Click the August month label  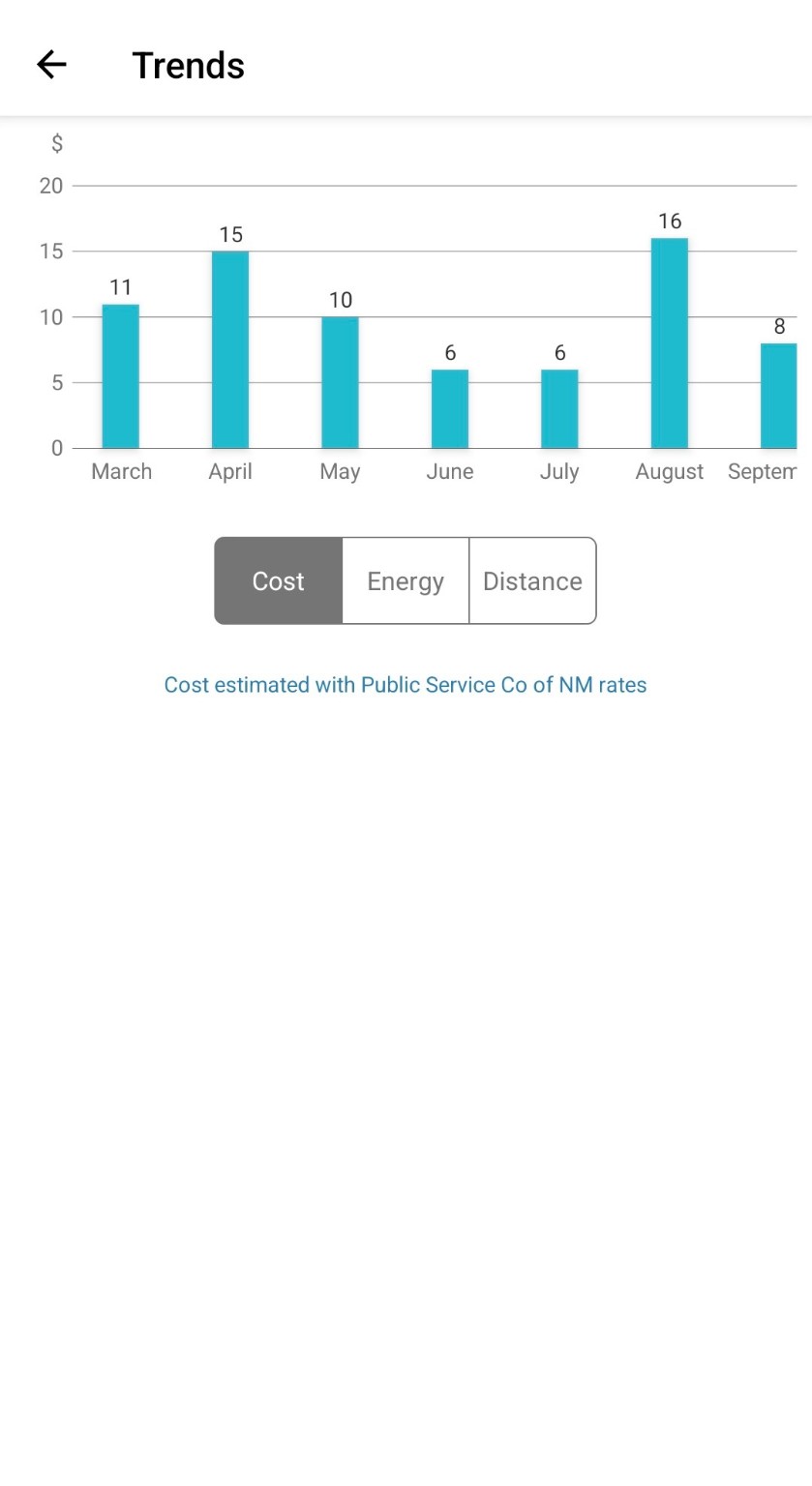coord(670,472)
